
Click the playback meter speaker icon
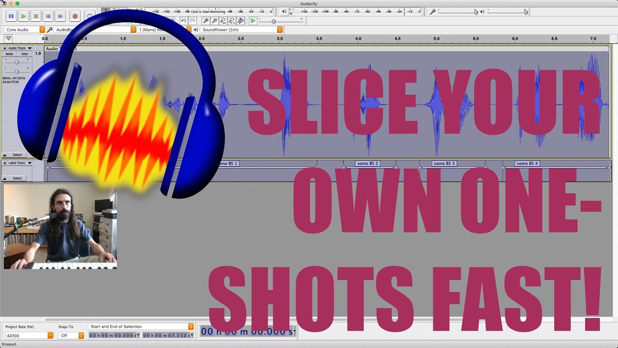[284, 11]
